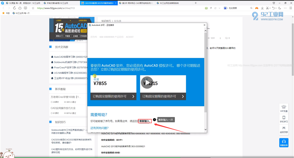
Task: Select the scissors screenshot tool
Action: pyautogui.click(x=267, y=8)
